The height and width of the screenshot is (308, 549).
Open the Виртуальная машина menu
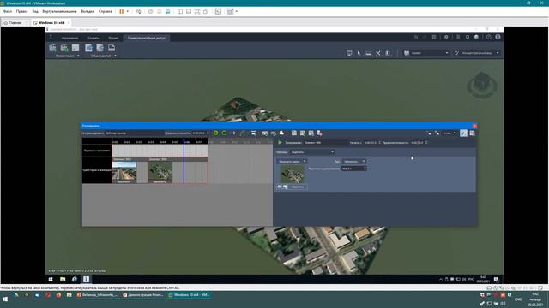tap(59, 11)
